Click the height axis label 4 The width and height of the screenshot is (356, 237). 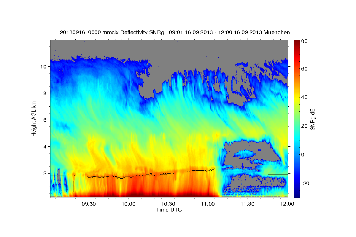click(46, 147)
